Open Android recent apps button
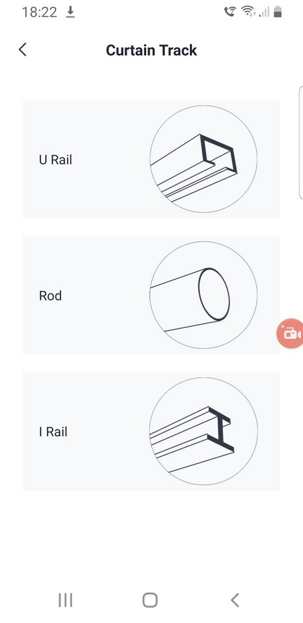Screen dimensions: 303x623 (x=65, y=600)
